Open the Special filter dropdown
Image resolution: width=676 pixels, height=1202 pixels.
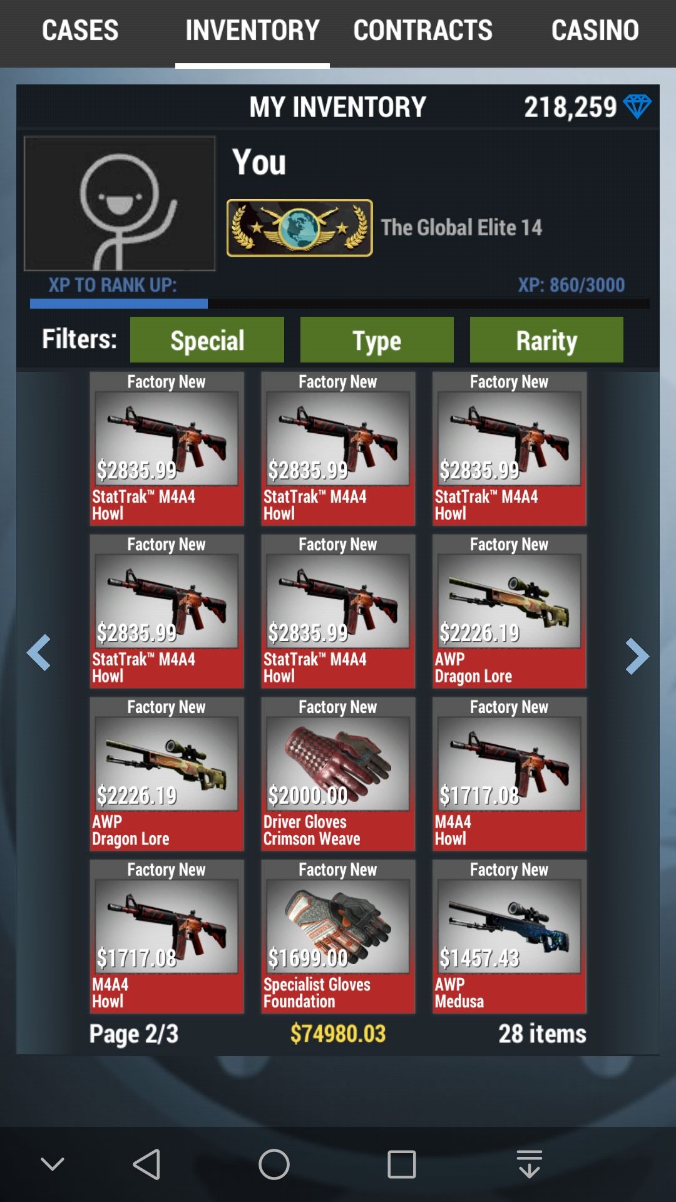[207, 340]
